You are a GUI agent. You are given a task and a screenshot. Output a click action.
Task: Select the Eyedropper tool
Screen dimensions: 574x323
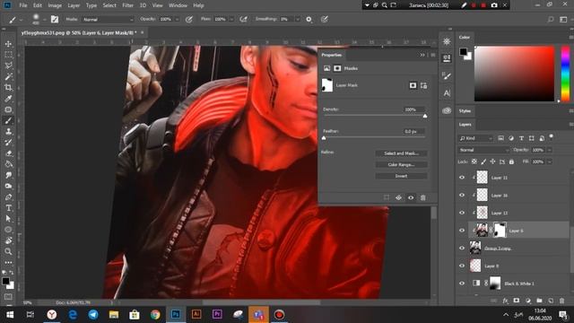coord(8,99)
